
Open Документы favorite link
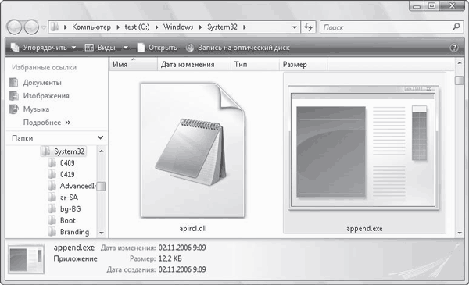[x=42, y=83]
